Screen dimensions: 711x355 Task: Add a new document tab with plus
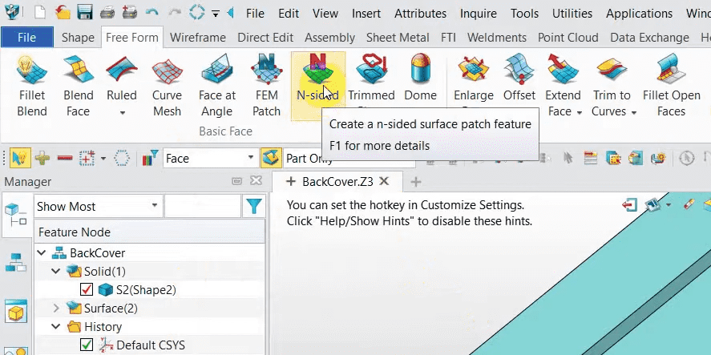pyautogui.click(x=415, y=182)
